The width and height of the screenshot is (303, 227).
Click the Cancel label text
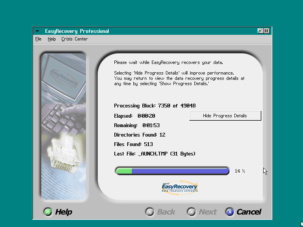click(x=249, y=212)
